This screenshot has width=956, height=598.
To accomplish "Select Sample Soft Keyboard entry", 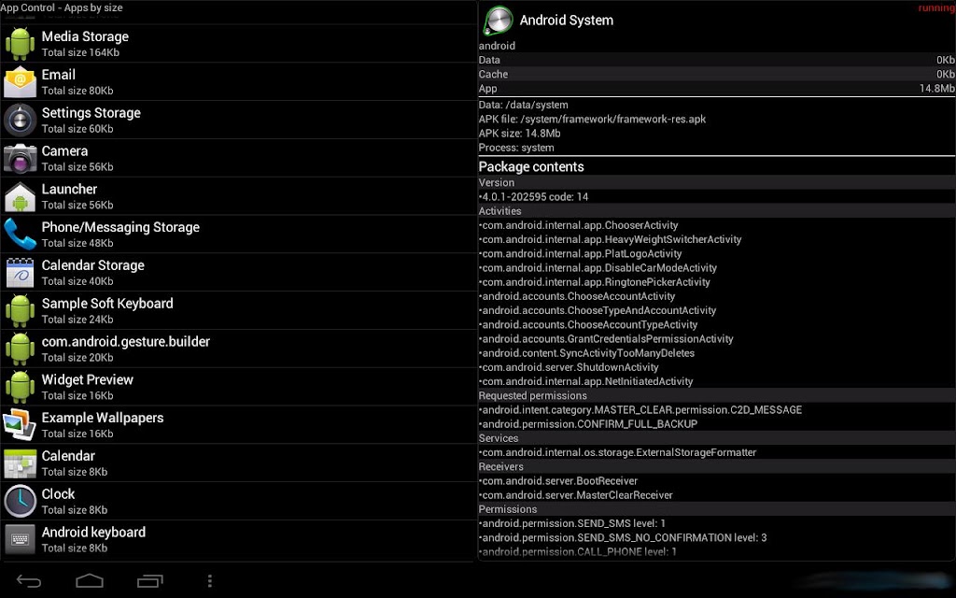I will (238, 310).
